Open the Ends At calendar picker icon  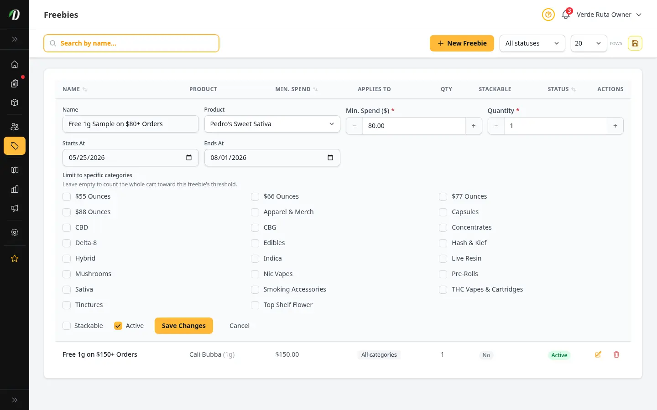point(330,158)
